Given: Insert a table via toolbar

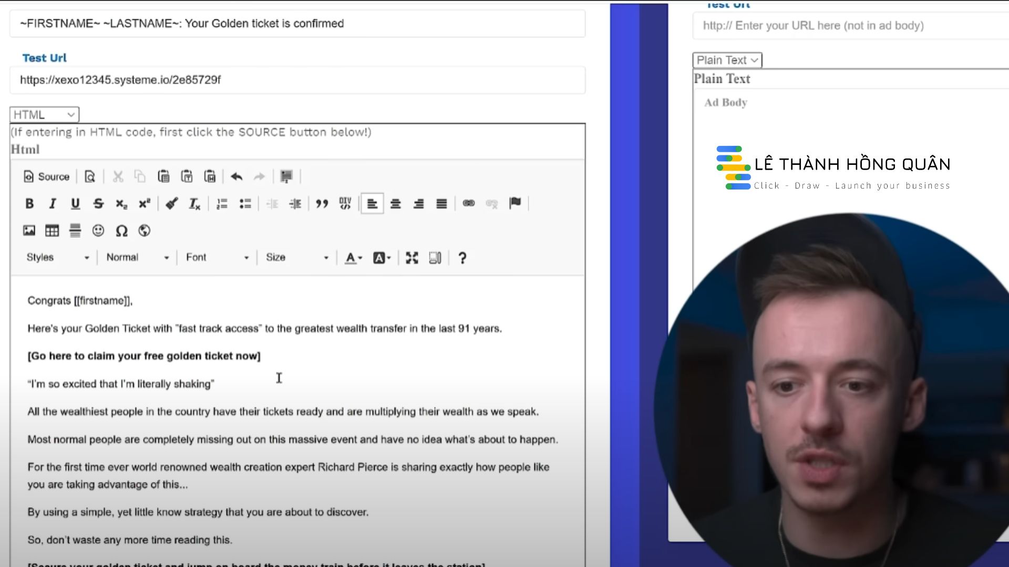Looking at the screenshot, I should click(x=52, y=230).
